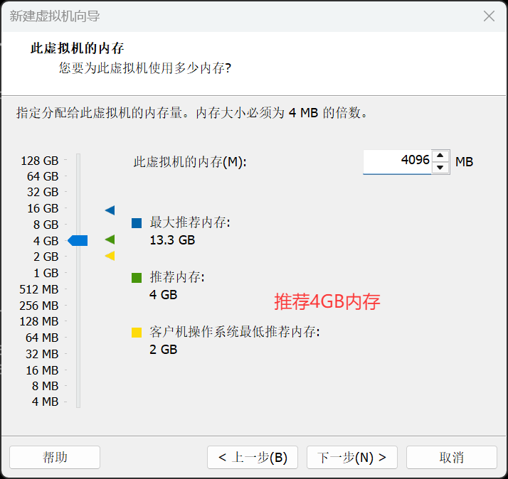Click the 此虚拟机的内存(M) label
Image resolution: width=508 pixels, height=479 pixels.
(190, 162)
